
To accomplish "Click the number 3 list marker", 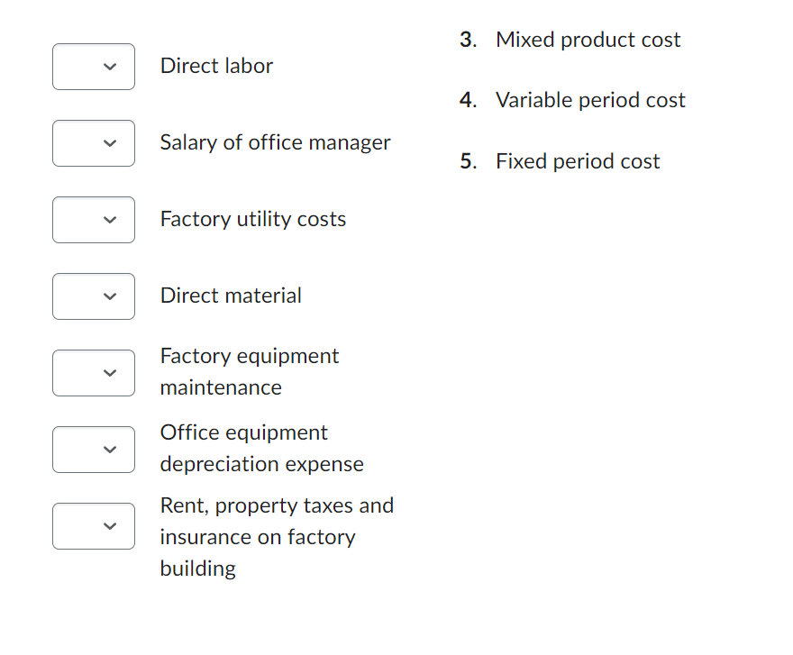I will click(x=467, y=40).
